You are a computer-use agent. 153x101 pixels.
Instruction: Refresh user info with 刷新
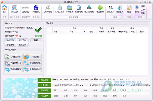[x=36, y=40]
